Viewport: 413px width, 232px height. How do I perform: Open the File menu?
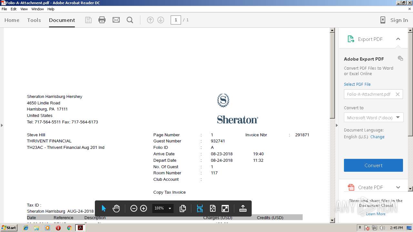click(x=4, y=9)
